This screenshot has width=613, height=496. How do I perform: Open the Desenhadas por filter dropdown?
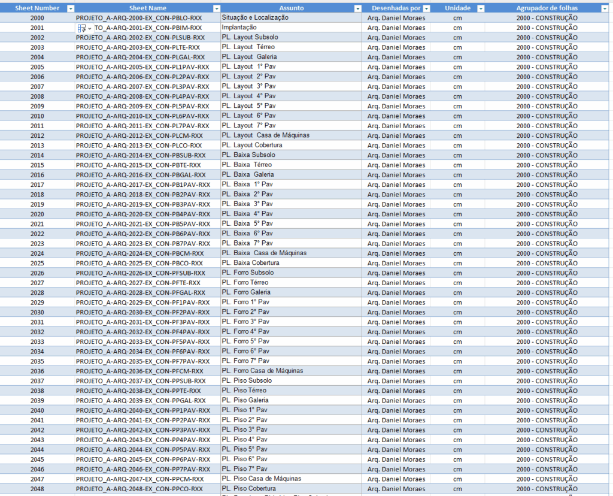(426, 8)
